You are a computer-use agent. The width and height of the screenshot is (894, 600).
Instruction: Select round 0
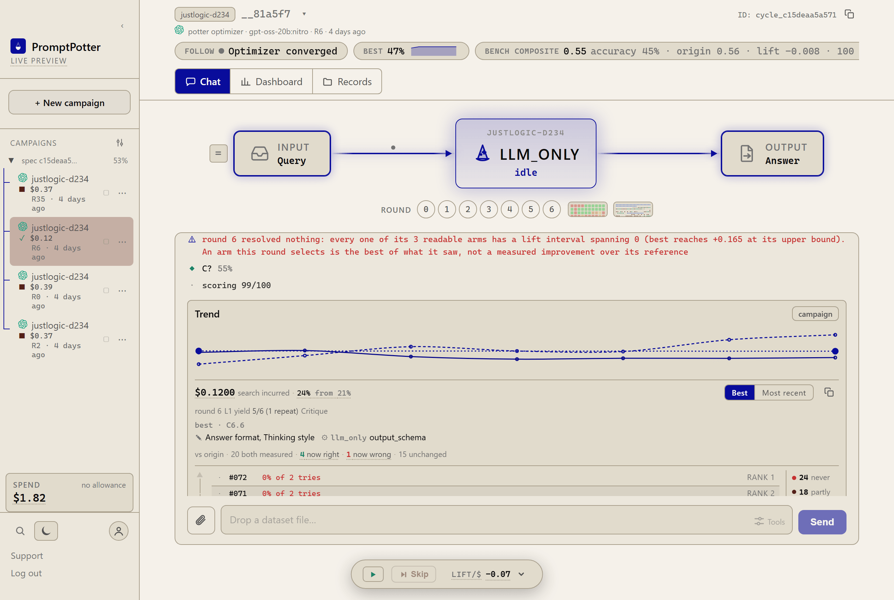tap(426, 209)
